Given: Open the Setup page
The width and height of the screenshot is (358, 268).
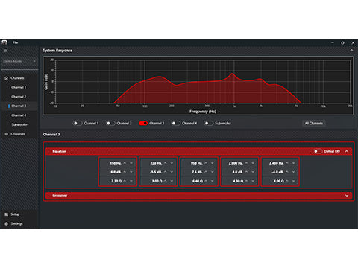Looking at the screenshot, I should (15, 214).
